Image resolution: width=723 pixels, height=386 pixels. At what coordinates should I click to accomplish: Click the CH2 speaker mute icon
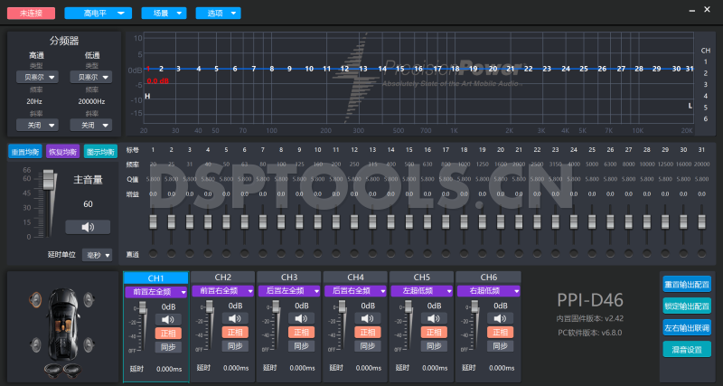(x=234, y=319)
